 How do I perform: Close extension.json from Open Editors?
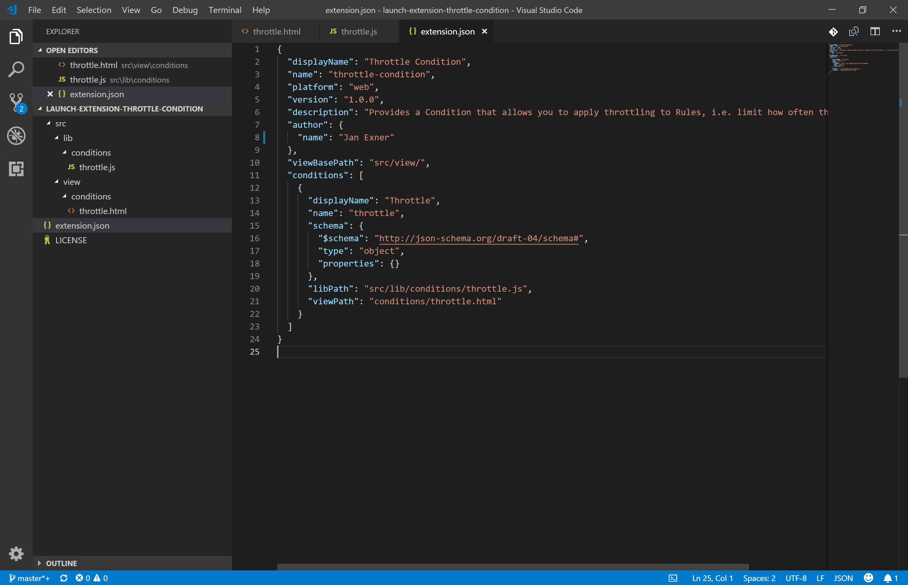[50, 94]
